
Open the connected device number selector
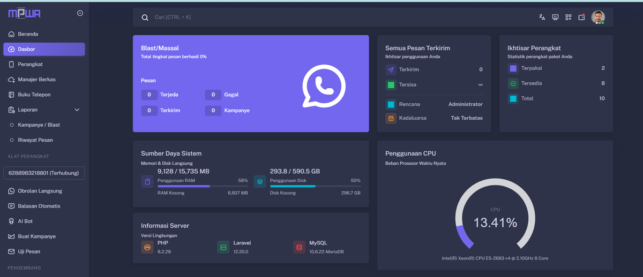pos(44,173)
